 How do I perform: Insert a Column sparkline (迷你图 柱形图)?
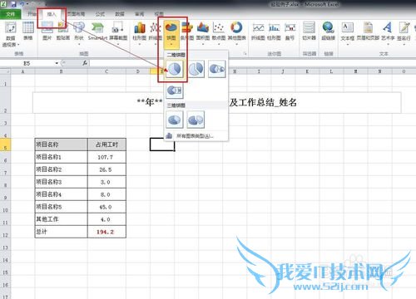pos(274,31)
